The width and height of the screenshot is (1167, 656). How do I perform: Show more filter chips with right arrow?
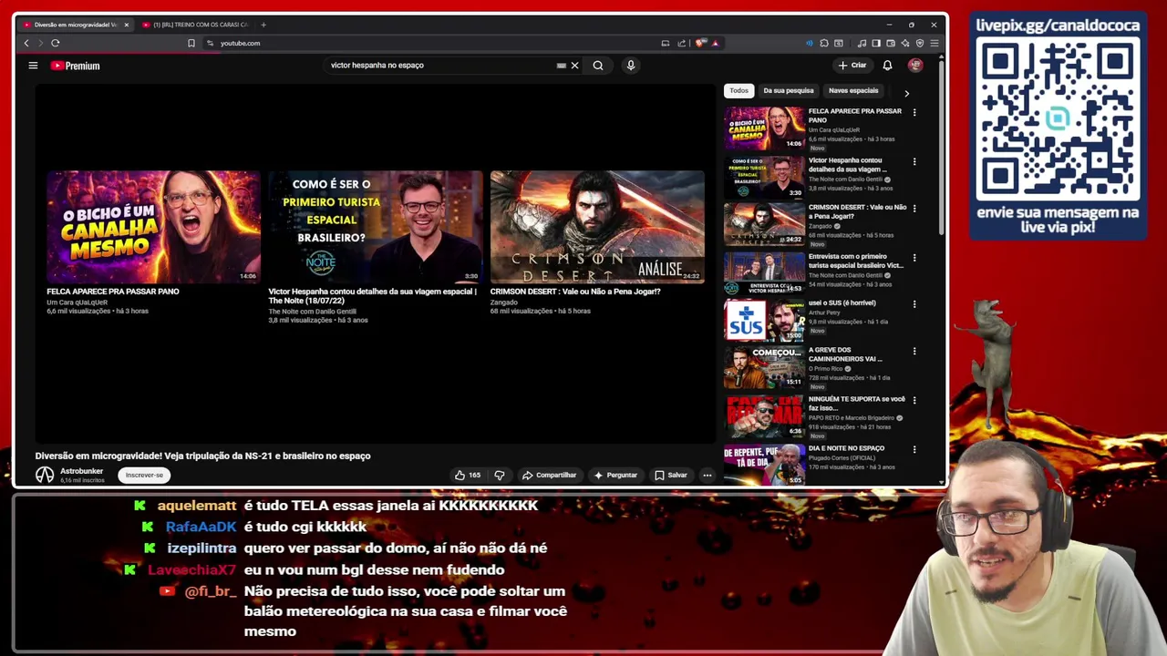906,93
